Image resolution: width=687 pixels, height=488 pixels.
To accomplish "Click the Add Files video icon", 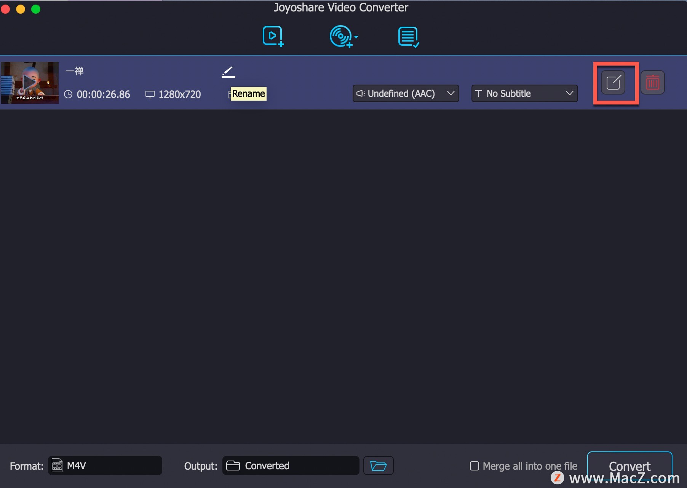I will (273, 37).
